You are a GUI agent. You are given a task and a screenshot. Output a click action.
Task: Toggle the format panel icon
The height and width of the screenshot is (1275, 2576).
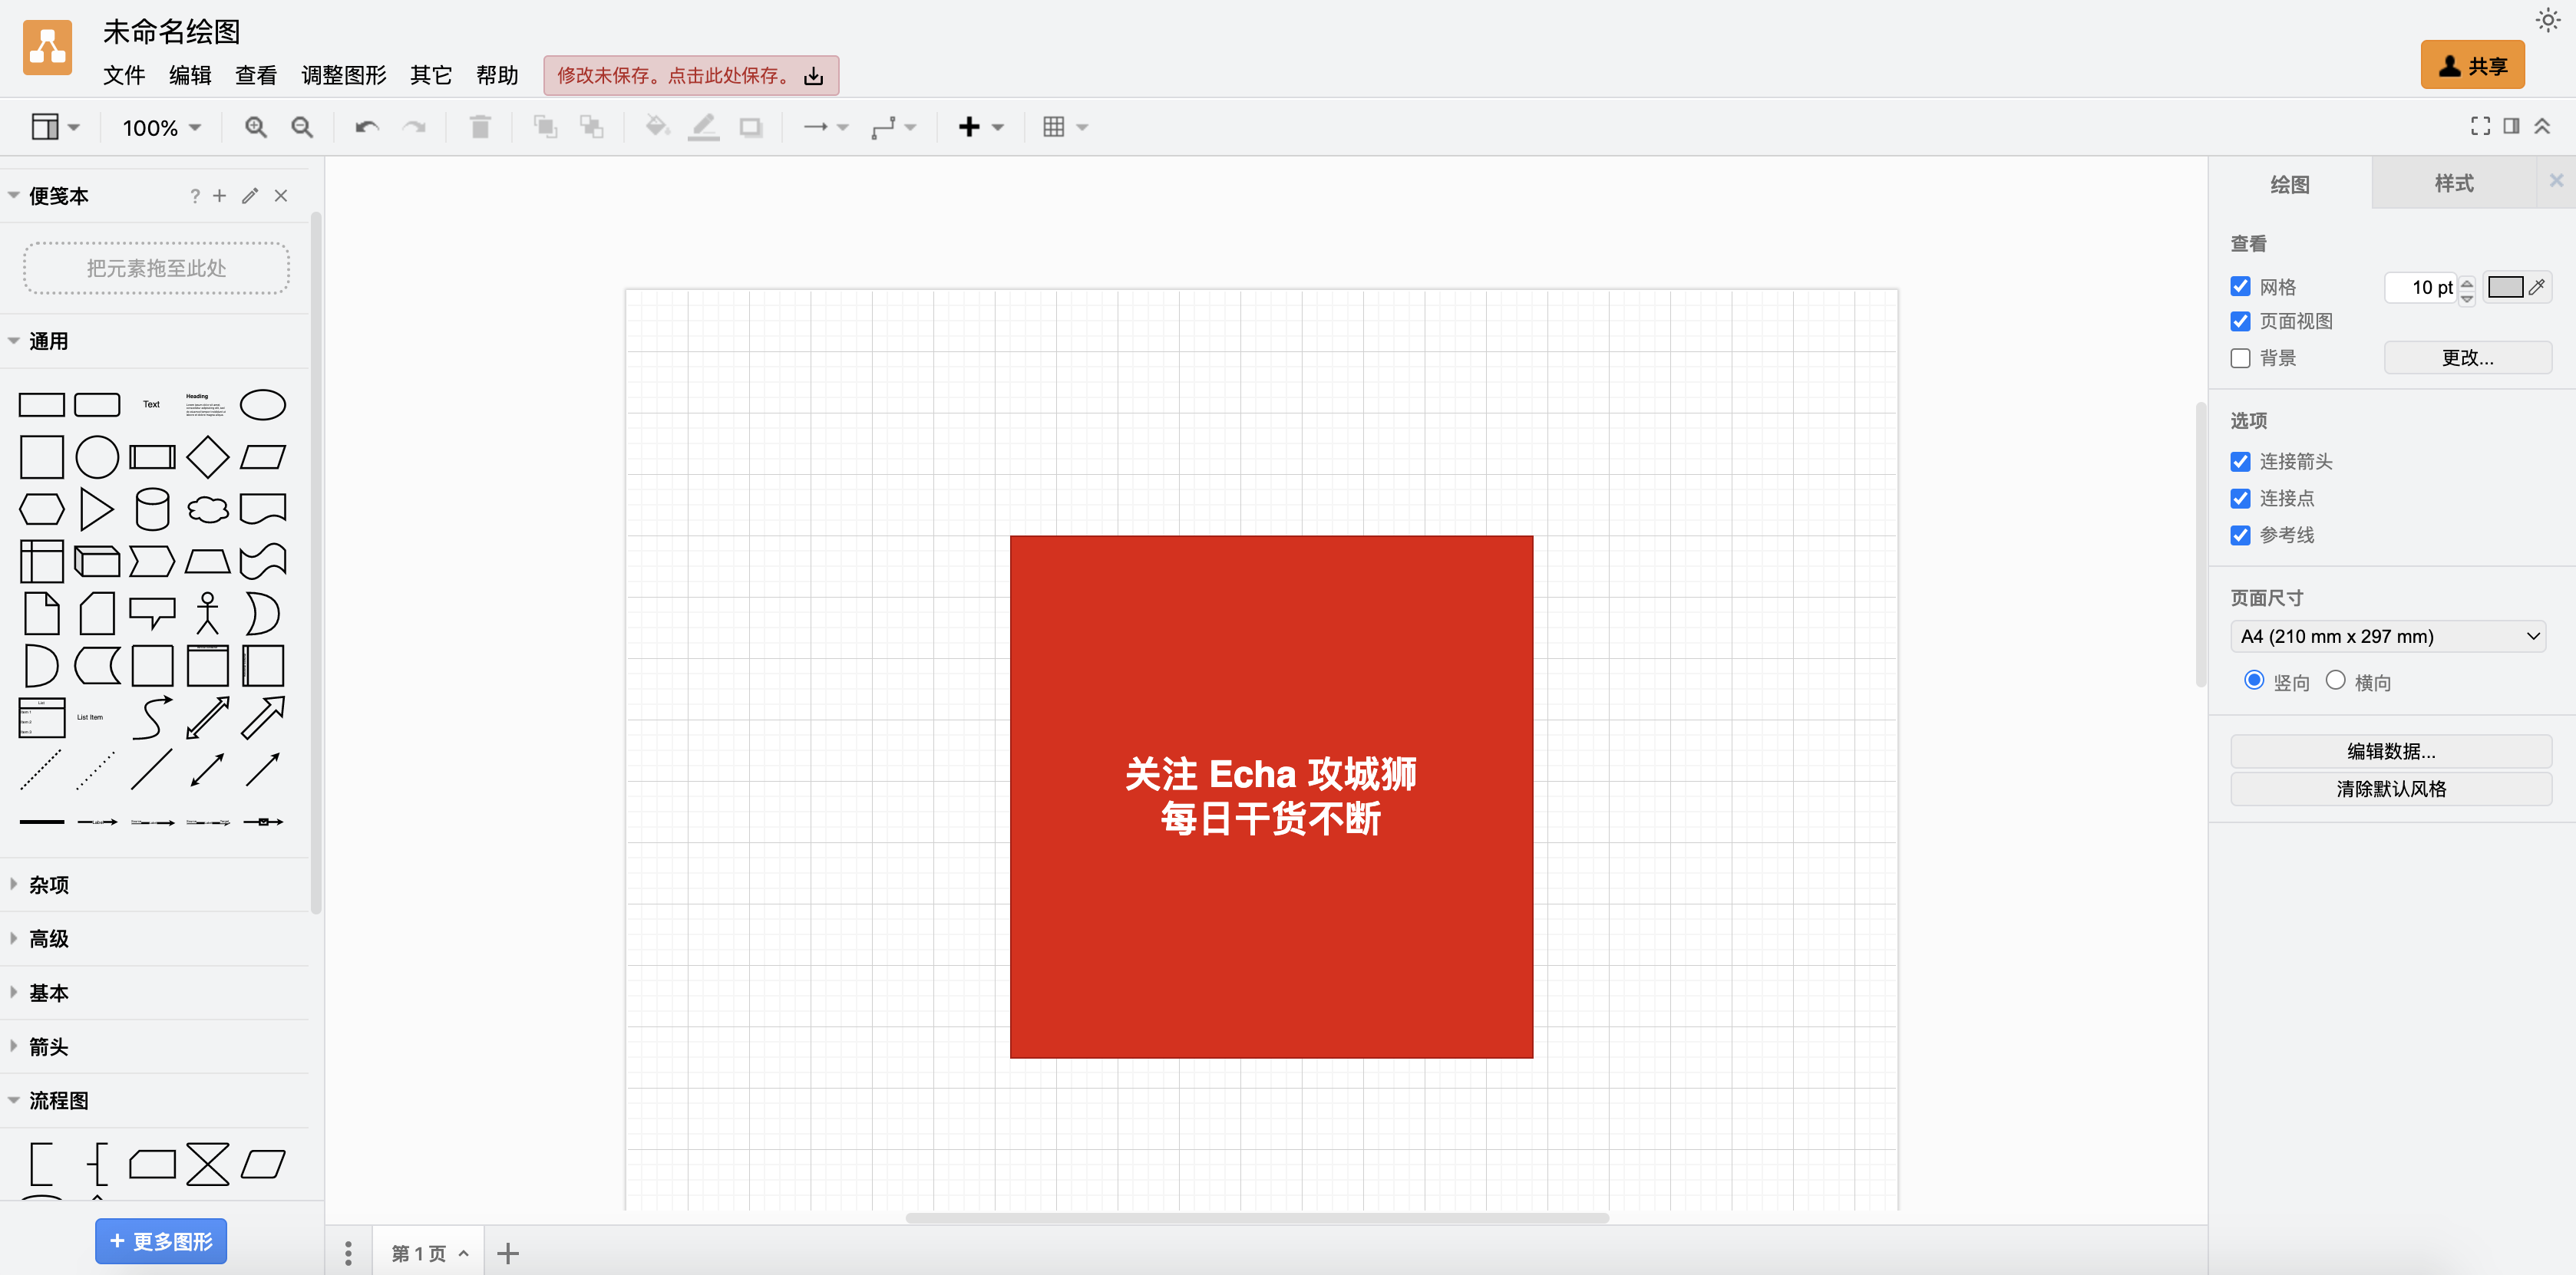click(2511, 126)
